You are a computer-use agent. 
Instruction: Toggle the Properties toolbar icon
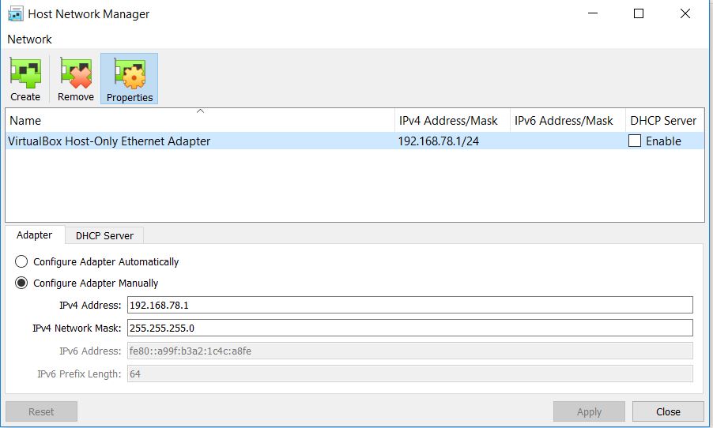129,79
